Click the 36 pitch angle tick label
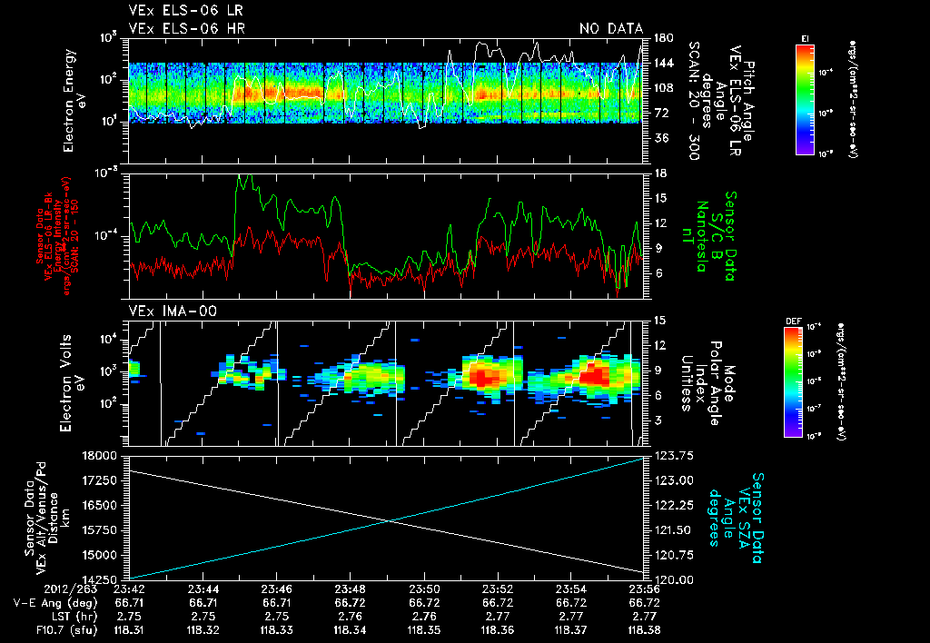This screenshot has height=643, width=930. click(x=660, y=138)
